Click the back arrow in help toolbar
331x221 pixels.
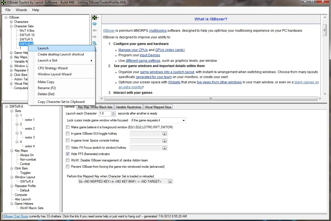(95, 30)
